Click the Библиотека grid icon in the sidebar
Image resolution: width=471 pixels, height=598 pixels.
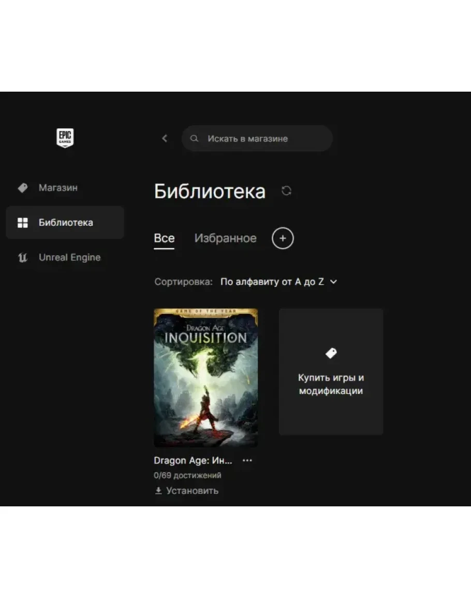23,223
